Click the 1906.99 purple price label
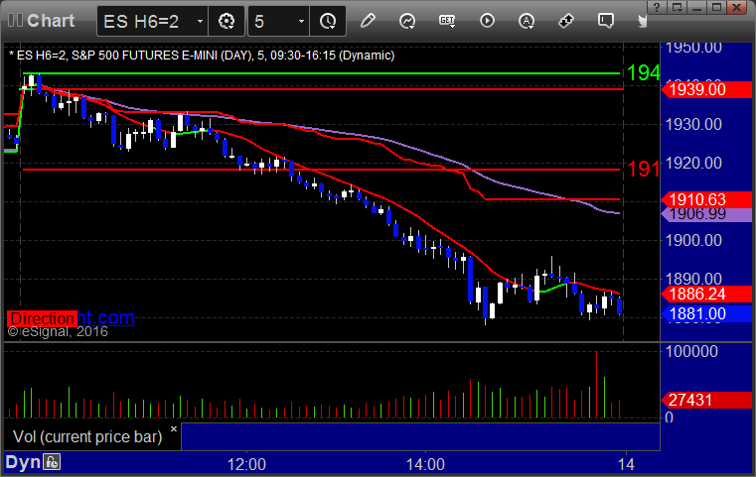This screenshot has height=477, width=756. coord(706,214)
